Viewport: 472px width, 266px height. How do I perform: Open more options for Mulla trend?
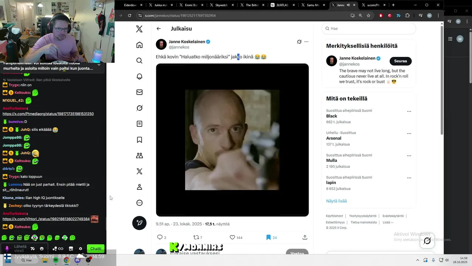coord(409,156)
